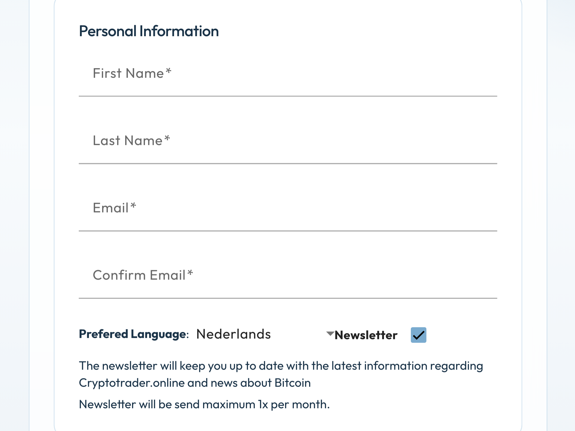The width and height of the screenshot is (575, 431).
Task: Click the 'maximum 1x per month' notice
Action: (266, 404)
